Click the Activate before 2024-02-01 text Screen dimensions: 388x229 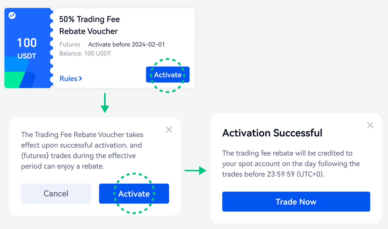tap(126, 45)
